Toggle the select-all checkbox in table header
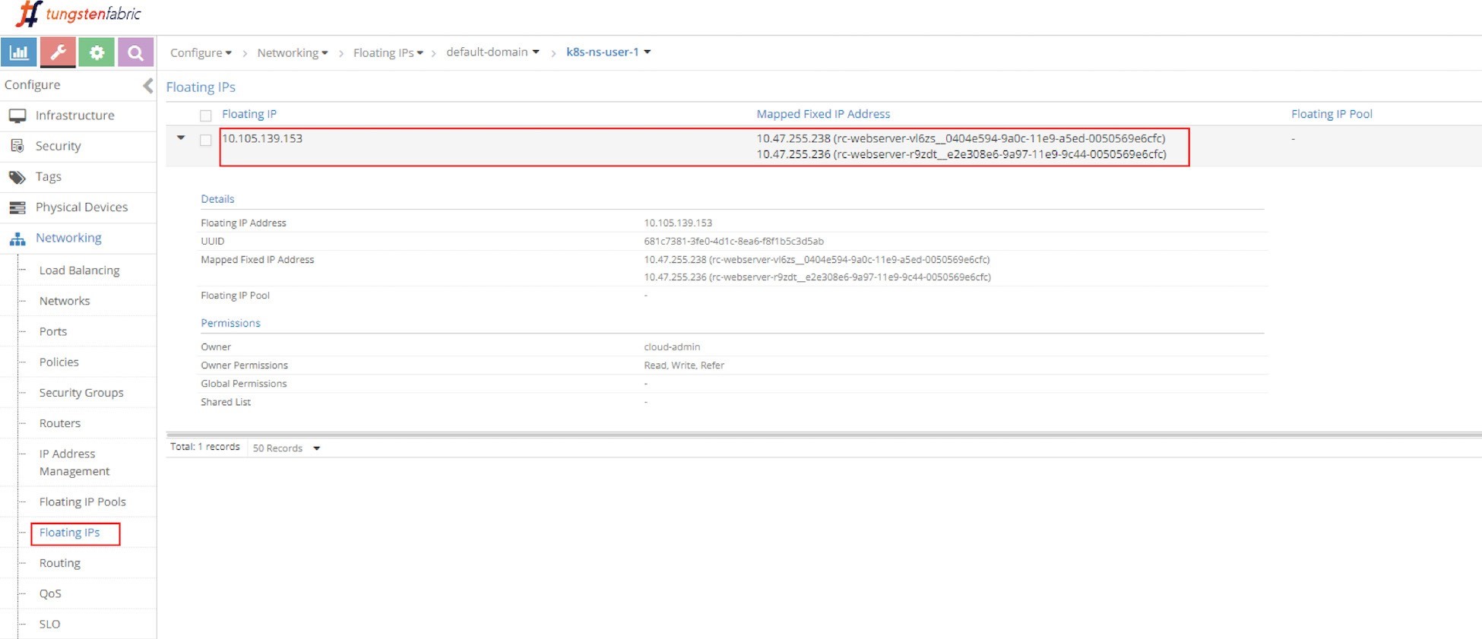The image size is (1482, 639). (x=205, y=115)
